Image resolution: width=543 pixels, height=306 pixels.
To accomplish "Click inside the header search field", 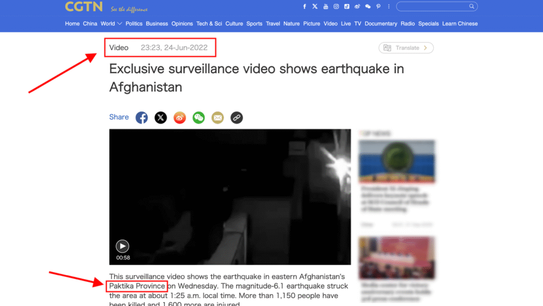I will (433, 6).
